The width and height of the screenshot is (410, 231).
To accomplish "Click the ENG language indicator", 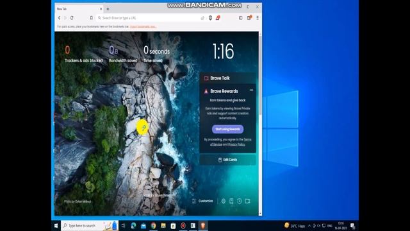I will pyautogui.click(x=330, y=226).
